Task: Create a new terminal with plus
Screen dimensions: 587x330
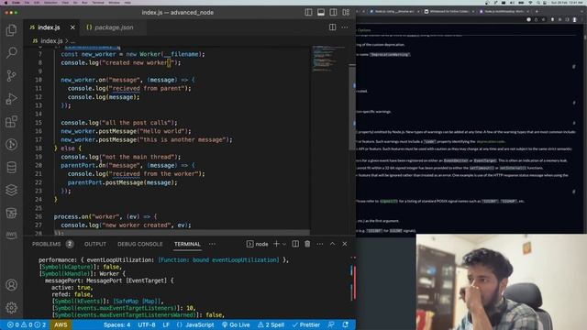Action: [276, 244]
